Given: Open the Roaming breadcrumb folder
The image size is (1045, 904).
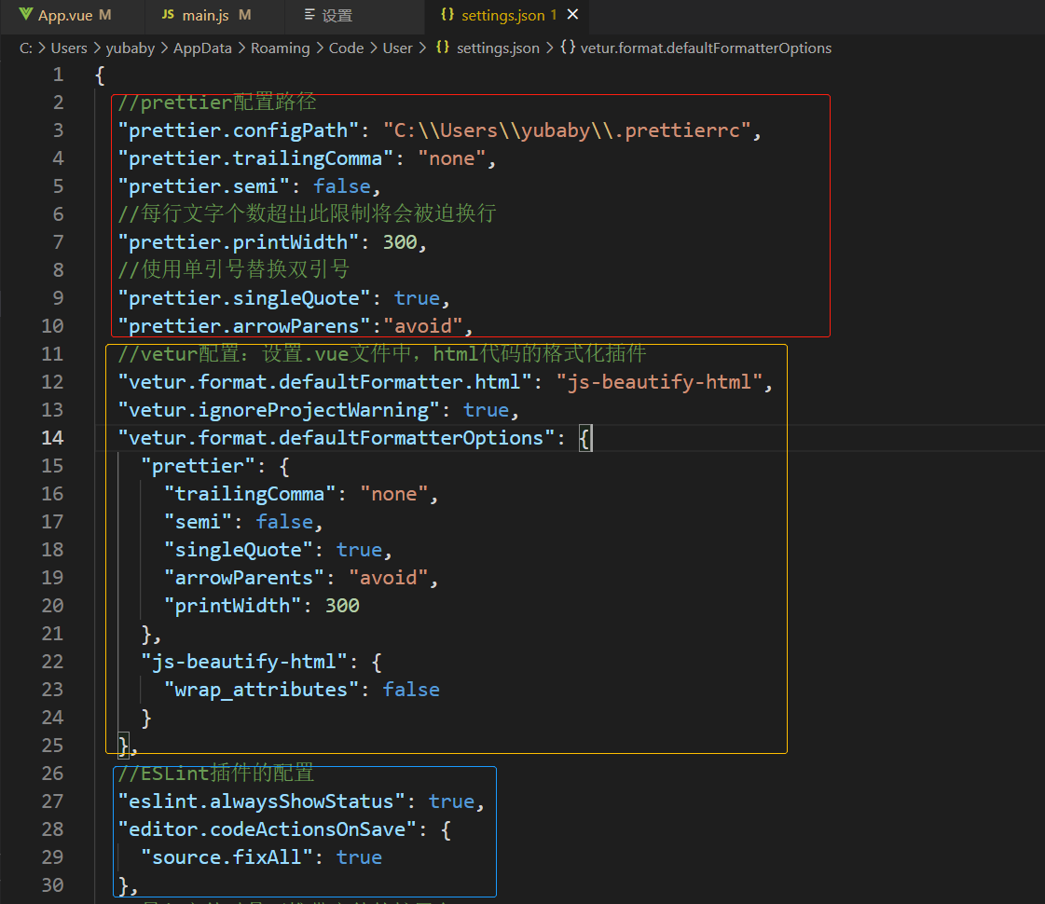Looking at the screenshot, I should [280, 48].
